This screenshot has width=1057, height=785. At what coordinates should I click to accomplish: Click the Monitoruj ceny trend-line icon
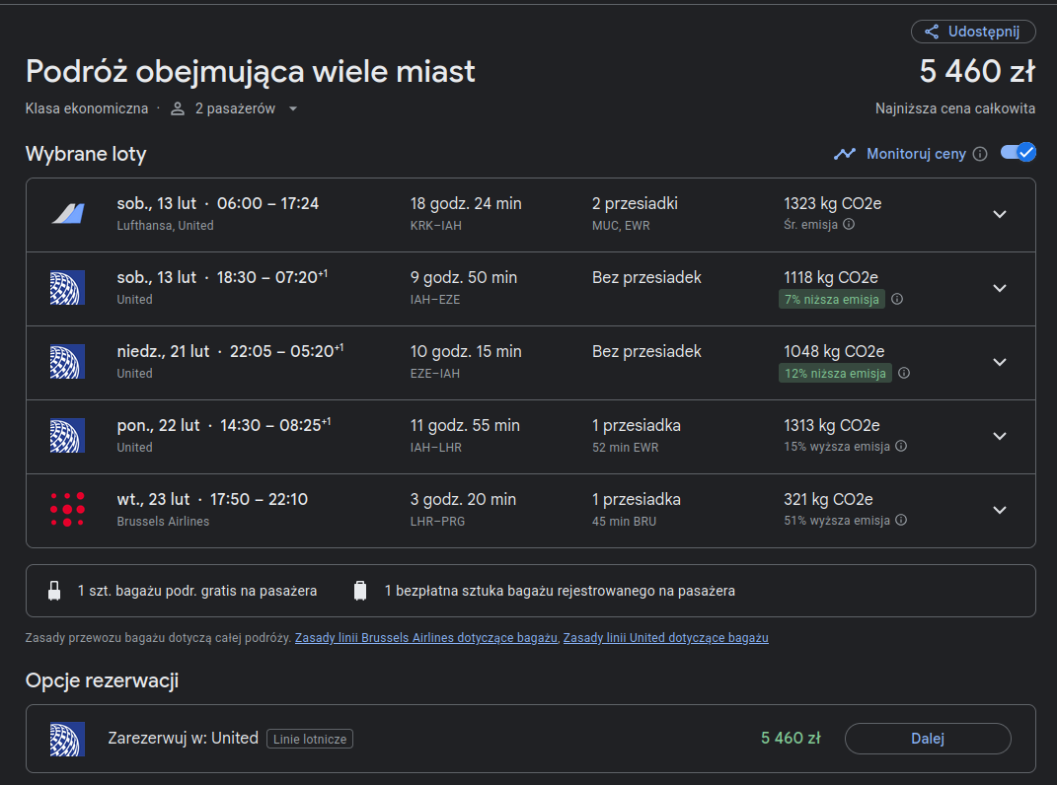(x=845, y=154)
